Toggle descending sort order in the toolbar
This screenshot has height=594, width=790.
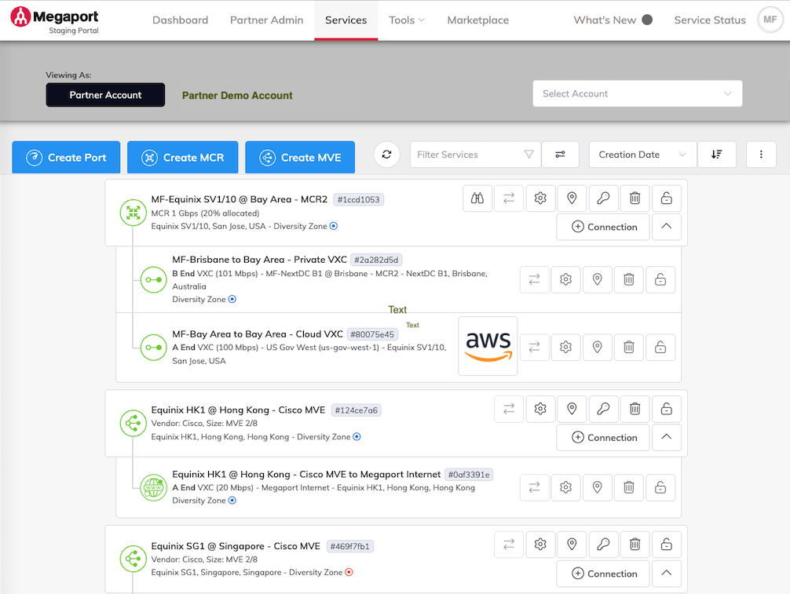point(716,155)
